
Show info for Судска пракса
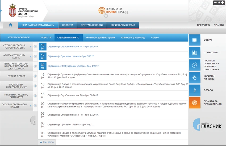[x=35, y=76]
